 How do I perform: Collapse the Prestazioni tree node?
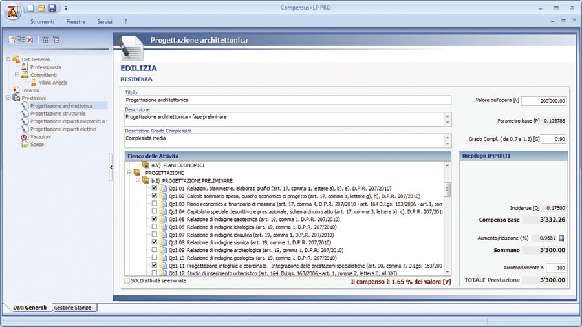coord(8,98)
